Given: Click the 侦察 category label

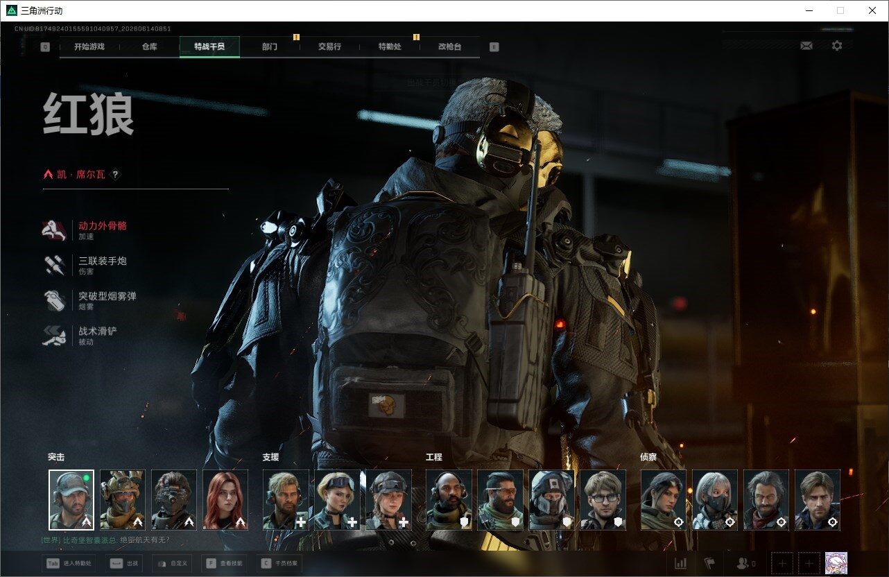Looking at the screenshot, I should [x=648, y=458].
